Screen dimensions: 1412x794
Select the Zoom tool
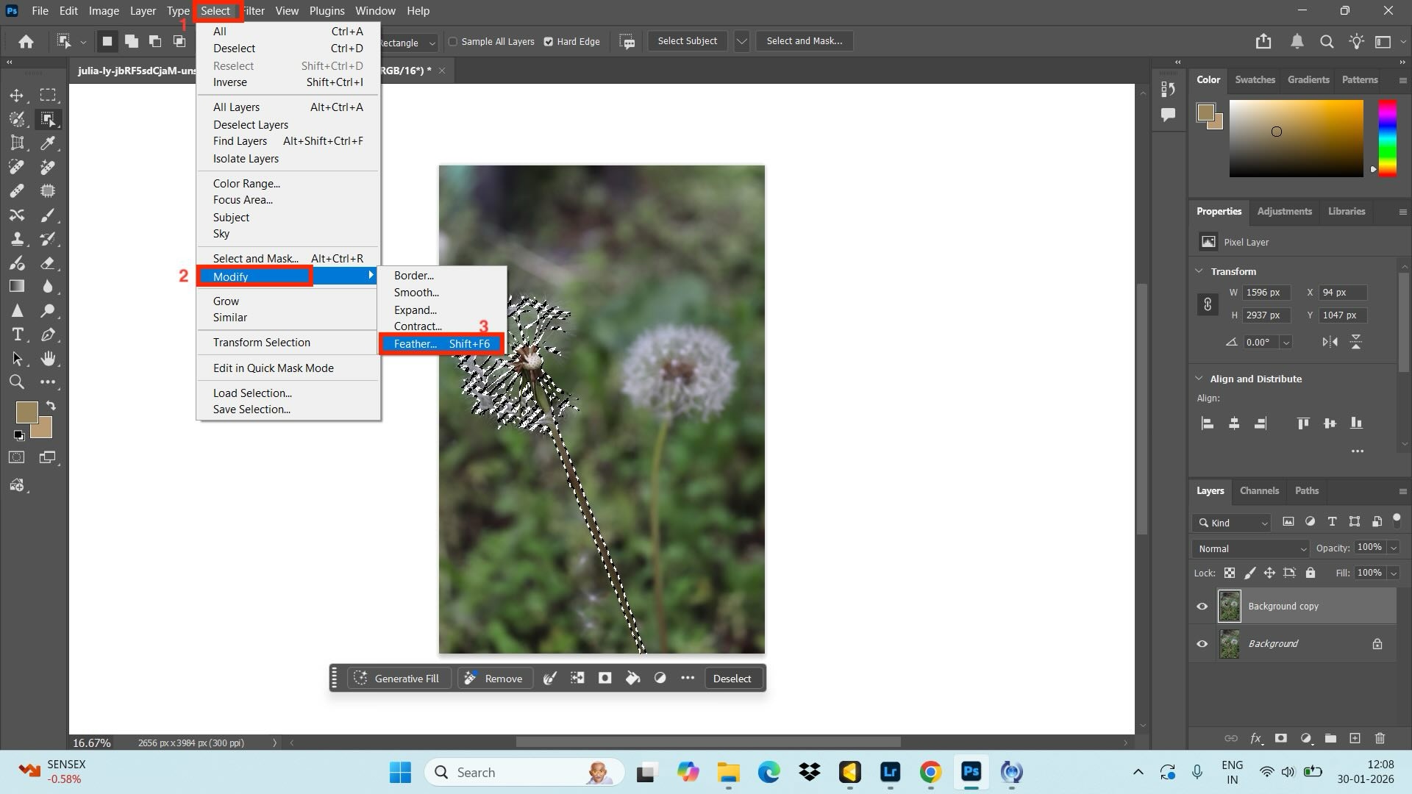(x=18, y=382)
